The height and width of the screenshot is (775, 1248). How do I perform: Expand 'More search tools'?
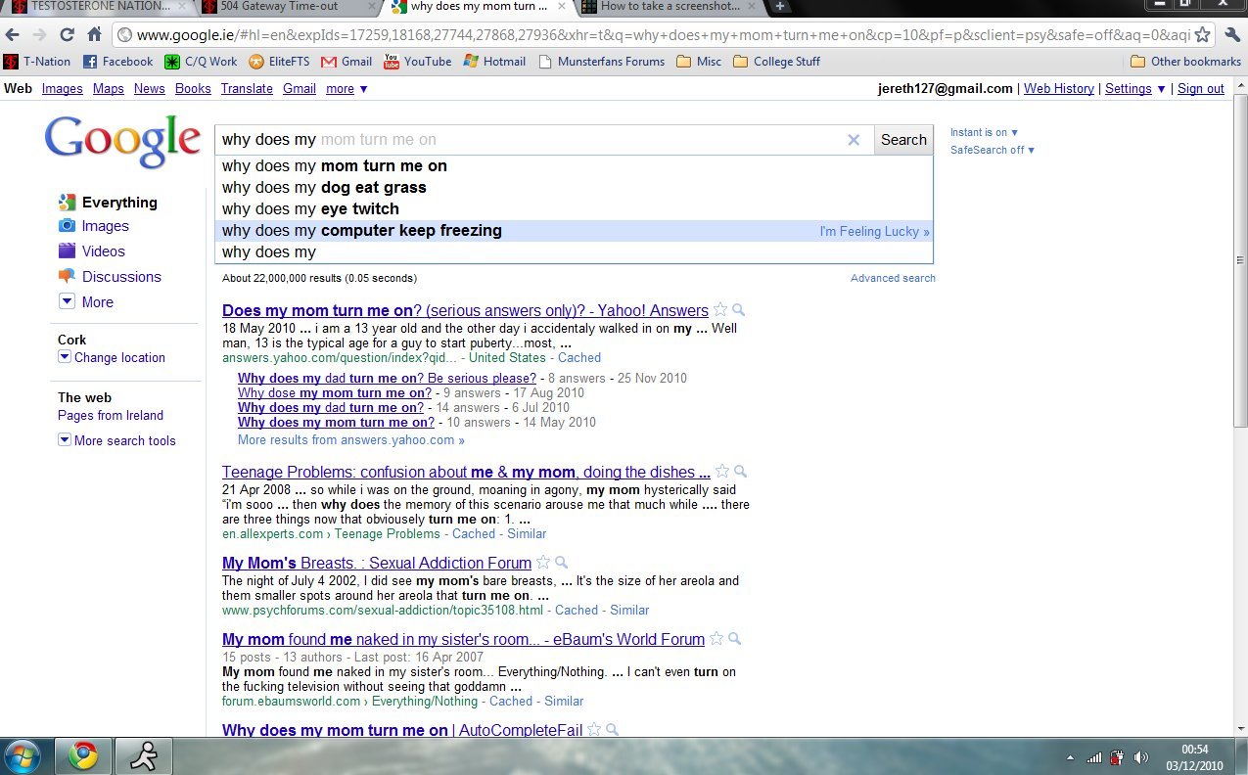coord(116,440)
